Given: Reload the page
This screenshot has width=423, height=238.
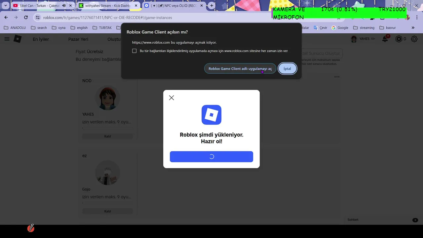Looking at the screenshot, I should [26, 17].
